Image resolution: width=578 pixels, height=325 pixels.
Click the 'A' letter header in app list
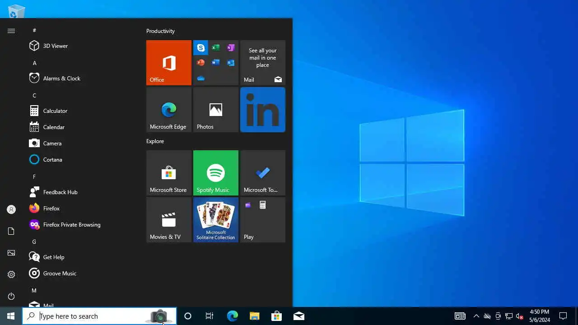34,63
